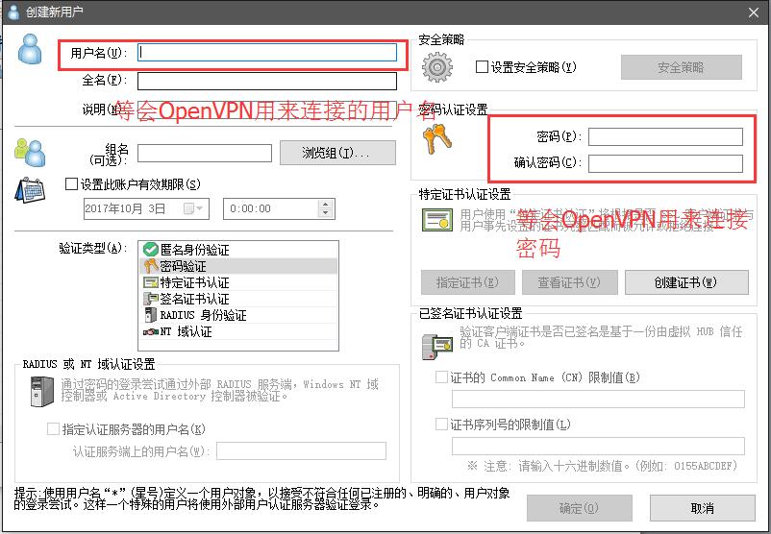Click the certificate icon in 特定证书认证设置

pyautogui.click(x=437, y=220)
